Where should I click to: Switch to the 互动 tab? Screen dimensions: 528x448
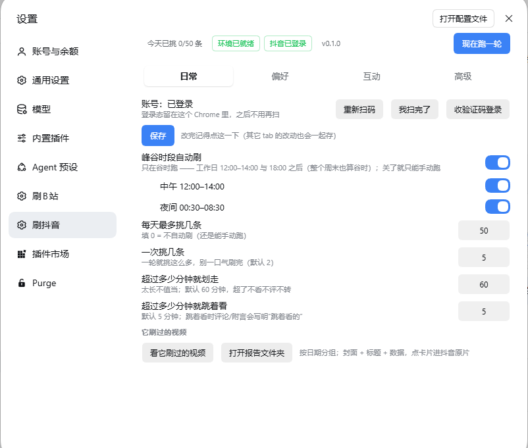coord(371,76)
